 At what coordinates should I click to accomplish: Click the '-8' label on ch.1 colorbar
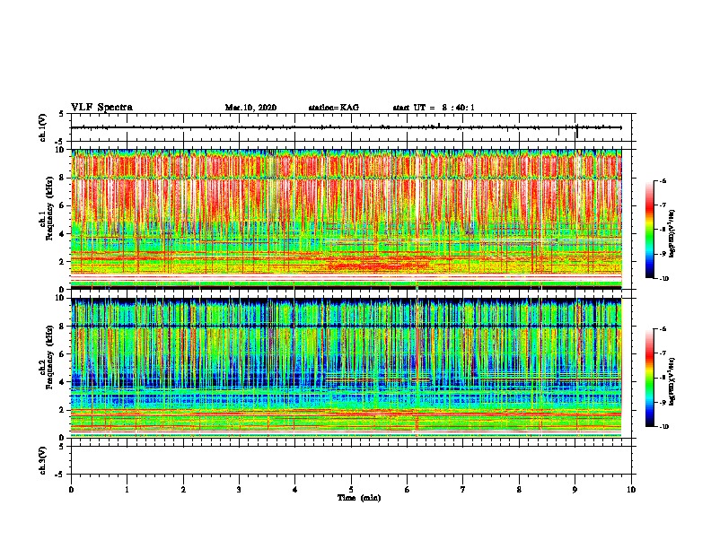(662, 230)
